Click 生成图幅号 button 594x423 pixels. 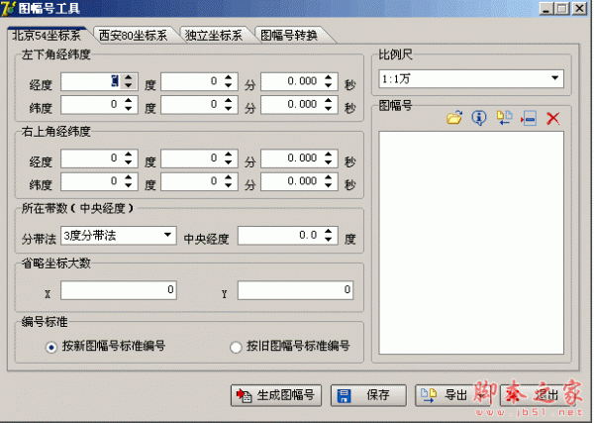[276, 395]
